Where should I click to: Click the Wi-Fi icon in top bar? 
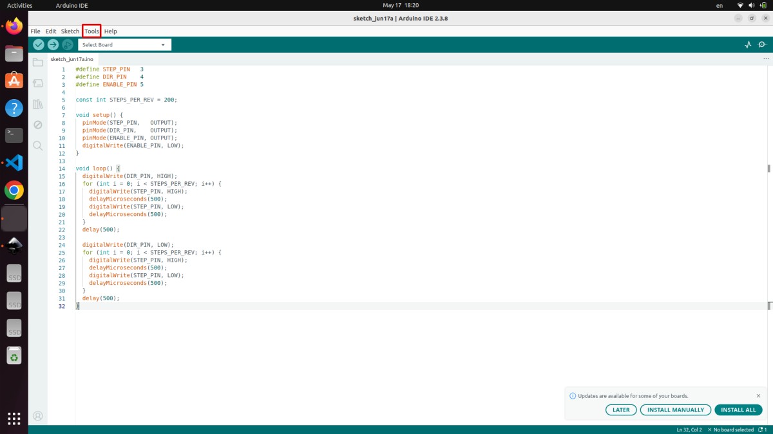point(740,5)
